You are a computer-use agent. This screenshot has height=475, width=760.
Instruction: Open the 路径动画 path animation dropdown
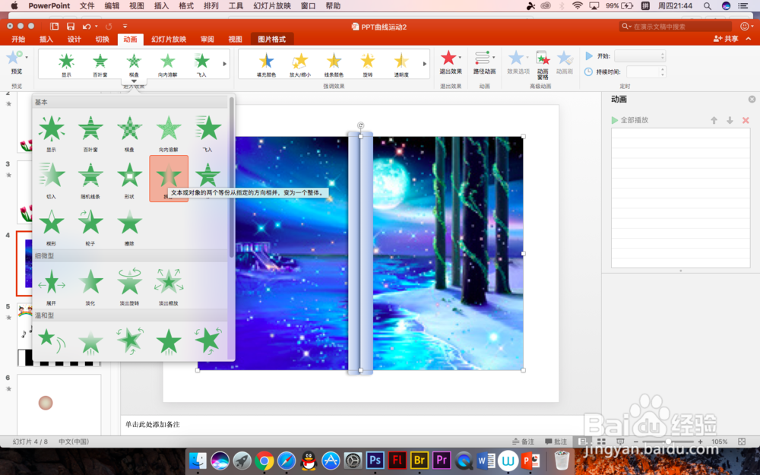(x=484, y=62)
